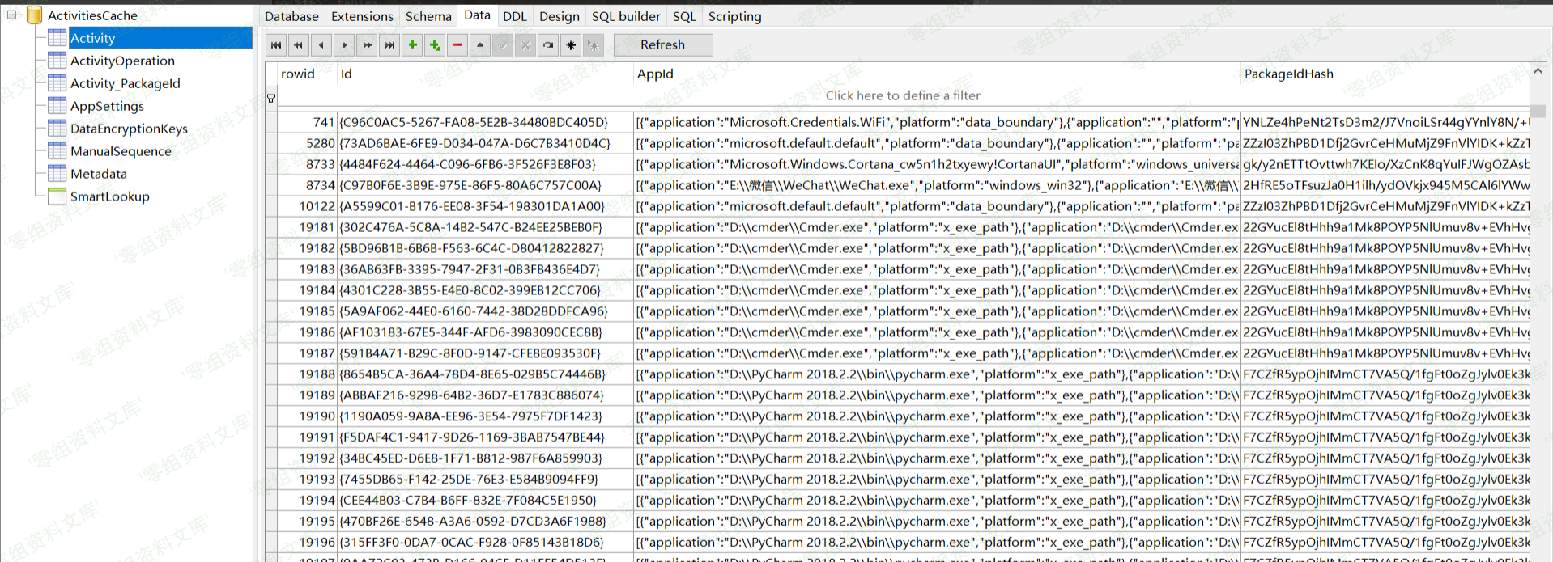
Task: Collapse the ActivitiesCache database node
Action: coord(13,15)
